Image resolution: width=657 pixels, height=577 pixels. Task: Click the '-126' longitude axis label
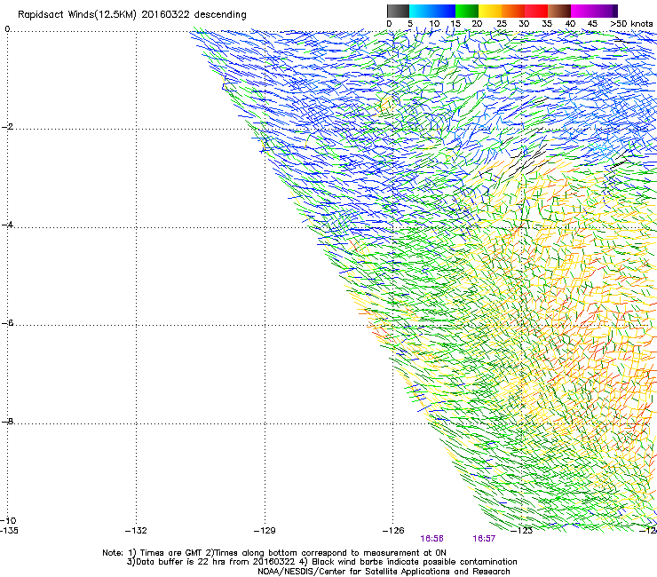click(393, 531)
